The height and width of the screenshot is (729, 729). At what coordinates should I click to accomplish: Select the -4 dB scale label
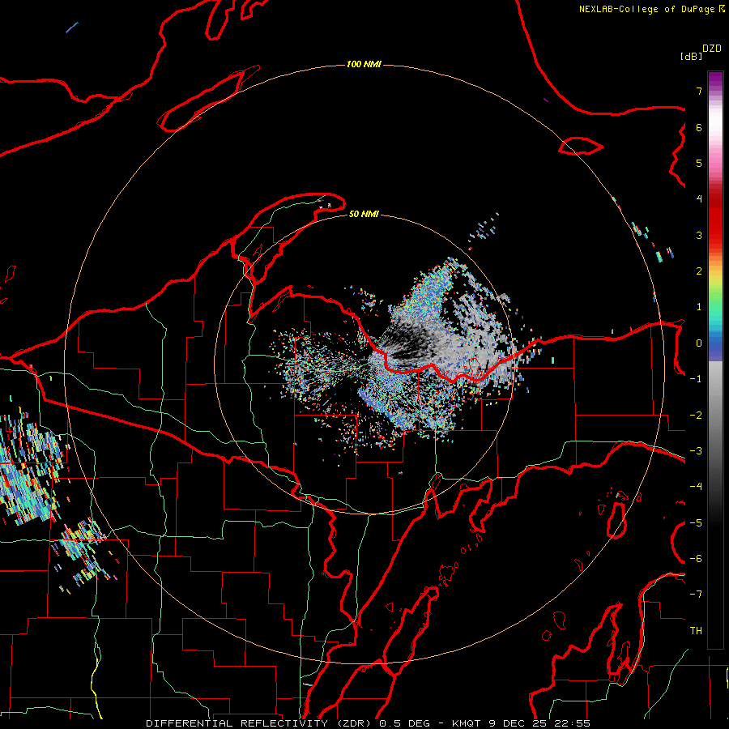coord(696,487)
